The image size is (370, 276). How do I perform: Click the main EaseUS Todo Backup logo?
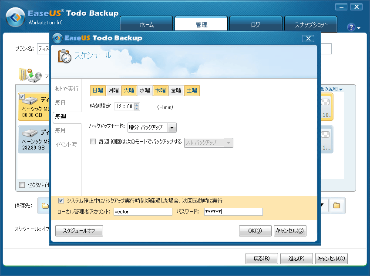pos(15,17)
